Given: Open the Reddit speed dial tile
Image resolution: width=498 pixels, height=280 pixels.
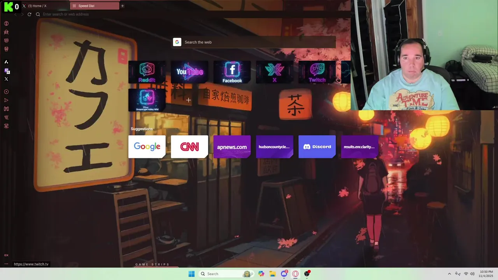Looking at the screenshot, I should pyautogui.click(x=147, y=72).
